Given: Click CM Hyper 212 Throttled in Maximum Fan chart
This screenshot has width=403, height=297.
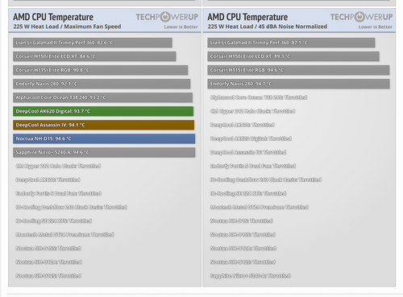Looking at the screenshot, I should [x=58, y=166].
